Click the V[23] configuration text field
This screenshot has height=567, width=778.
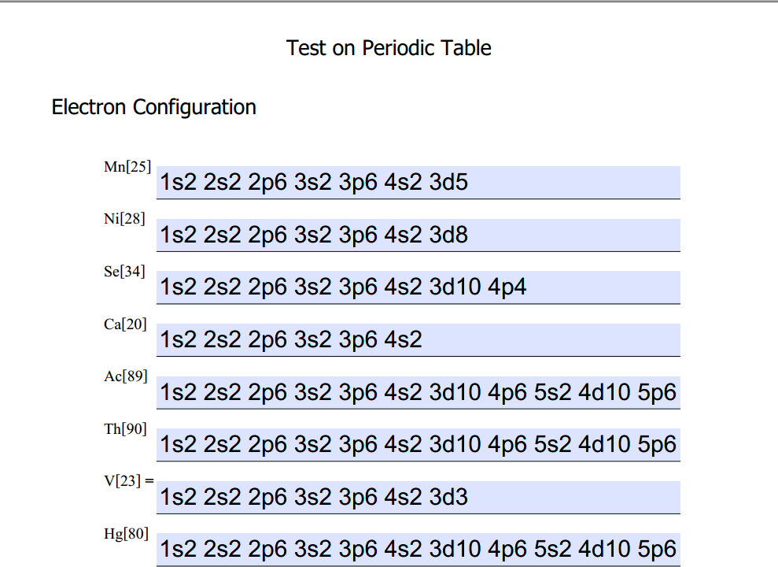click(x=418, y=497)
